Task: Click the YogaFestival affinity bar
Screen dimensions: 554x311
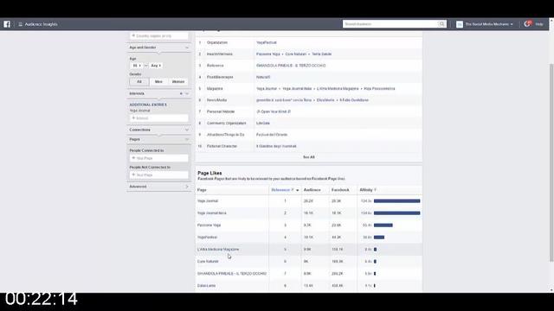Action: point(379,238)
